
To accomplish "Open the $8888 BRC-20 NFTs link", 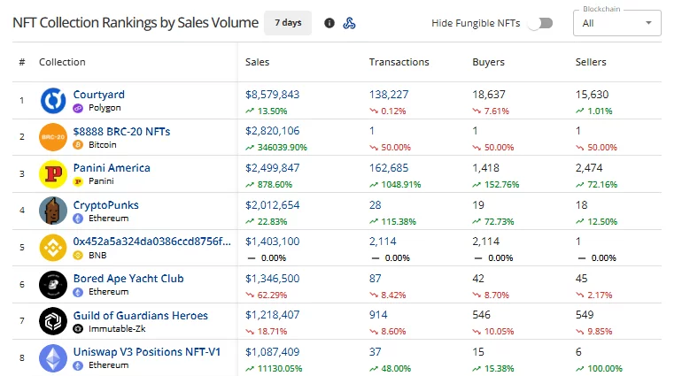I will pyautogui.click(x=122, y=131).
